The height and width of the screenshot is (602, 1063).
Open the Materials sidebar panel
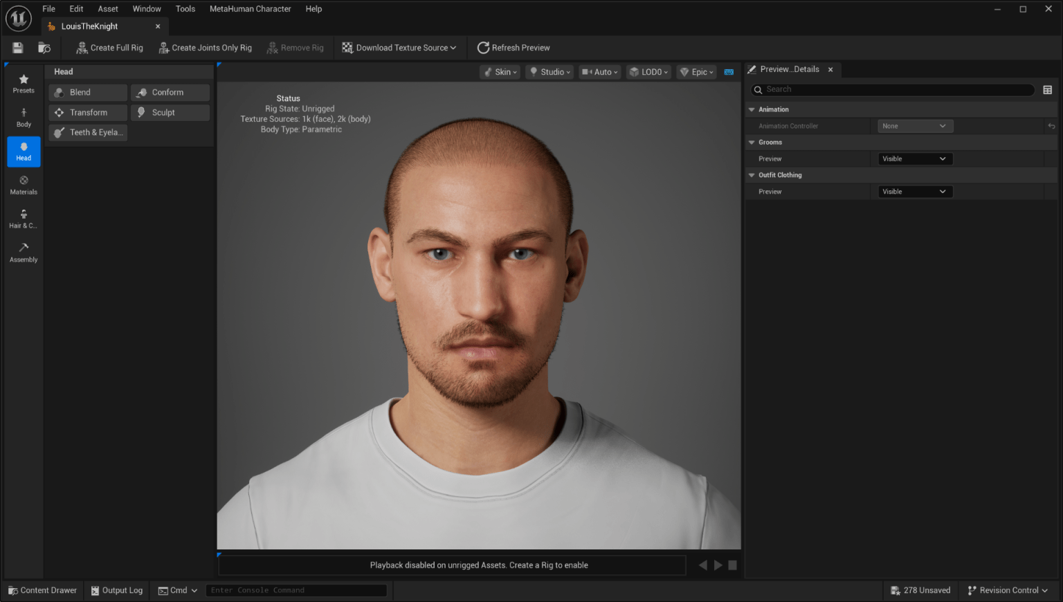click(x=24, y=185)
